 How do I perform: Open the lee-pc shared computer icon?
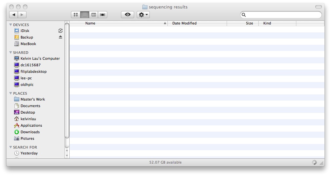click(17, 78)
